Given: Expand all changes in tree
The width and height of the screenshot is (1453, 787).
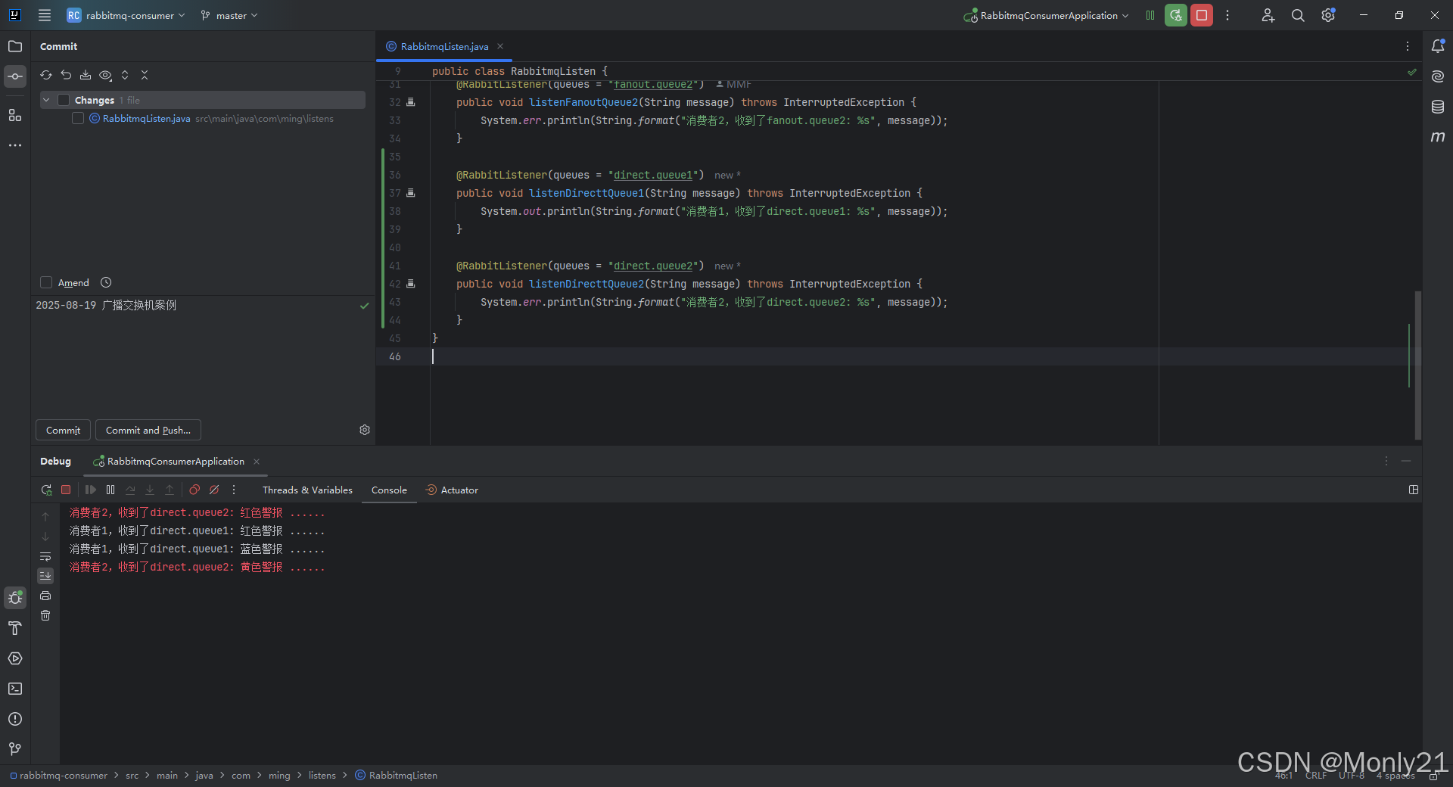Looking at the screenshot, I should (125, 75).
